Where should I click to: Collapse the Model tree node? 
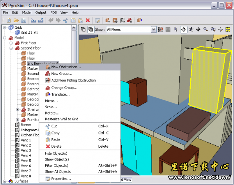(x=5, y=38)
